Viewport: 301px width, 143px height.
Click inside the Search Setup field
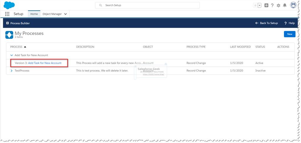[148, 5]
